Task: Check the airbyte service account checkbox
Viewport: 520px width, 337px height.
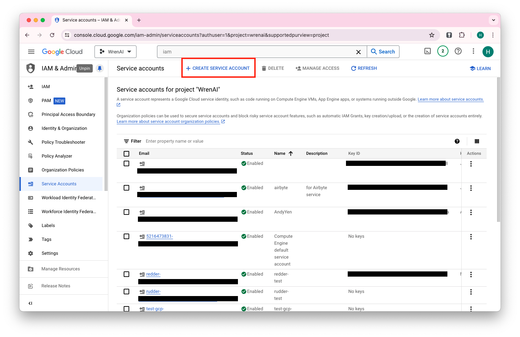Action: tap(126, 188)
